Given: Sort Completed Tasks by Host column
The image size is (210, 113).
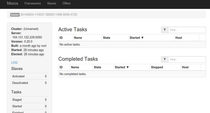Looking at the screenshot, I should click(185, 67).
